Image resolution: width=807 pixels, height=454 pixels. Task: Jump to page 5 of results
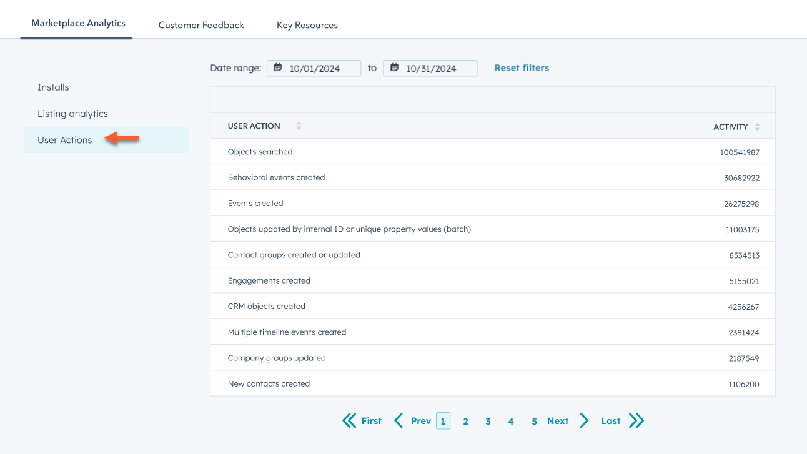click(x=534, y=422)
